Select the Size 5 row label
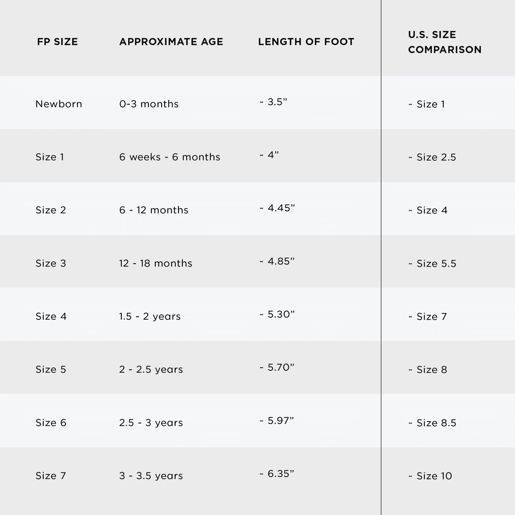The height and width of the screenshot is (515, 515). pos(51,370)
